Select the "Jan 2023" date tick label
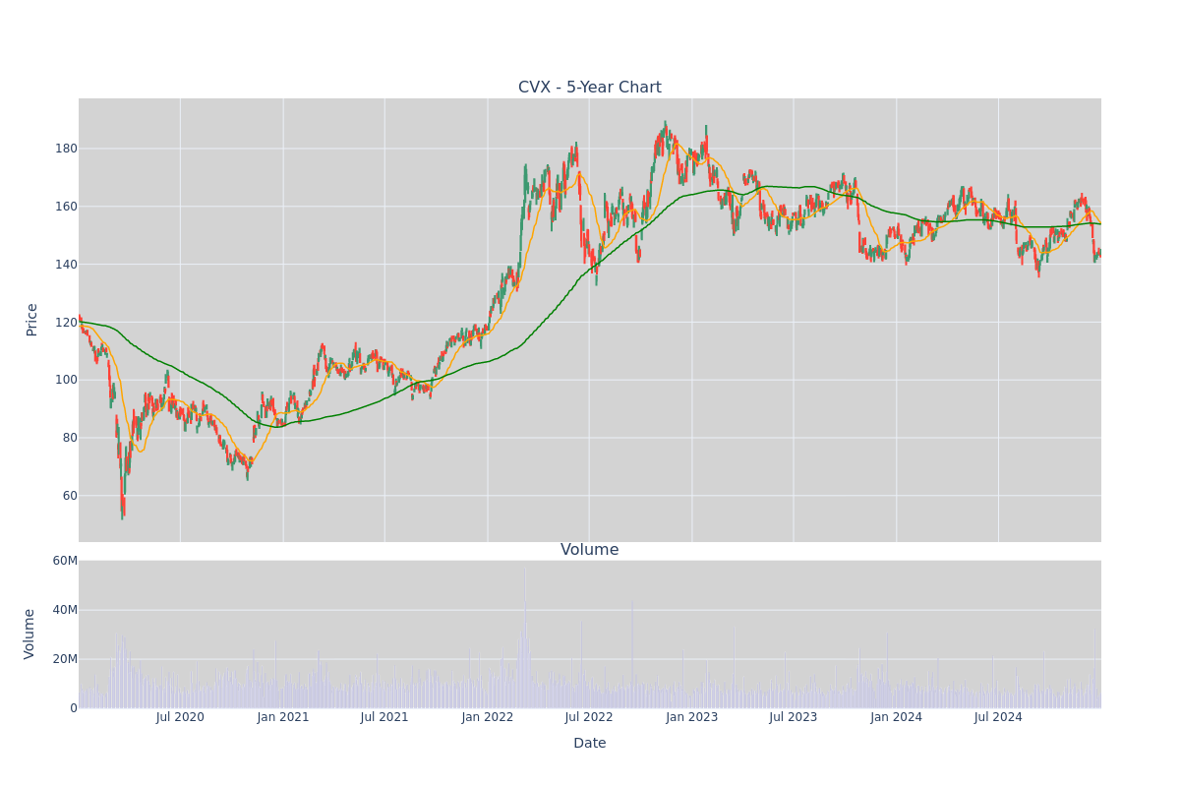Viewport: 1180px width, 787px height. pos(692,717)
